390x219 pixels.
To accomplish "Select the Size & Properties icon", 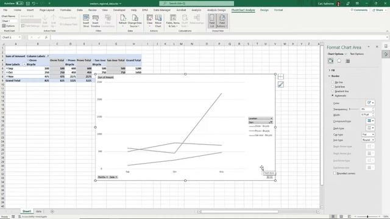I will pyautogui.click(x=348, y=61).
